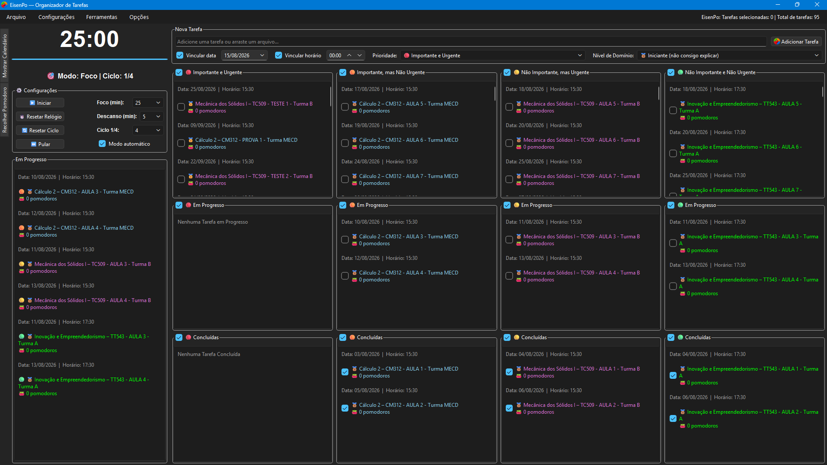Click the yellow dot of Não Importante, mas Urgente
This screenshot has height=465, width=827.
[517, 72]
